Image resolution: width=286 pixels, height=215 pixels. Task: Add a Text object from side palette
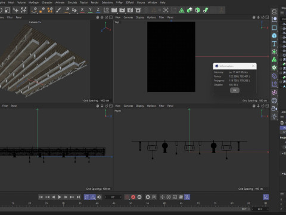coord(274,44)
